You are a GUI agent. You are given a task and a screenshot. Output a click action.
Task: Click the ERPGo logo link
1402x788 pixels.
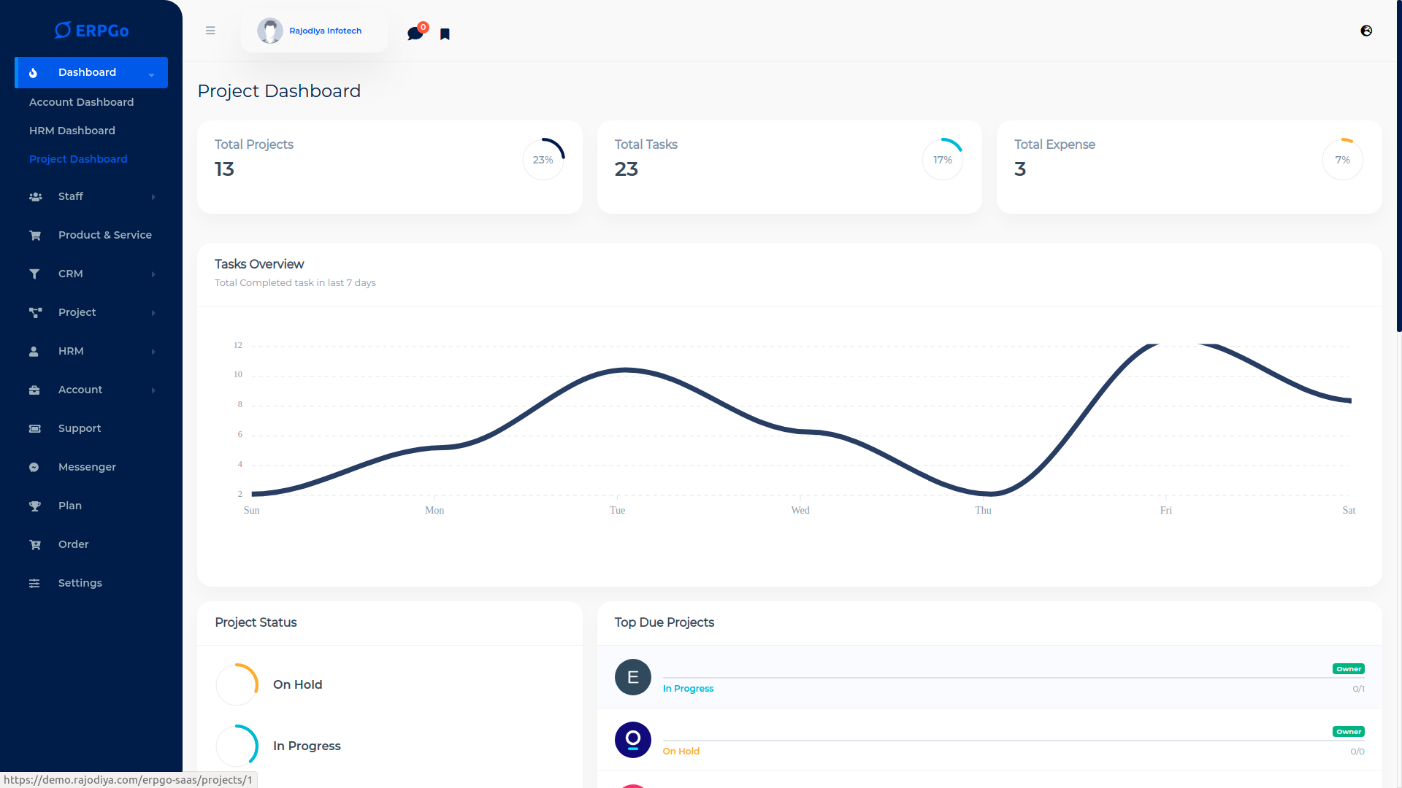pos(91,30)
